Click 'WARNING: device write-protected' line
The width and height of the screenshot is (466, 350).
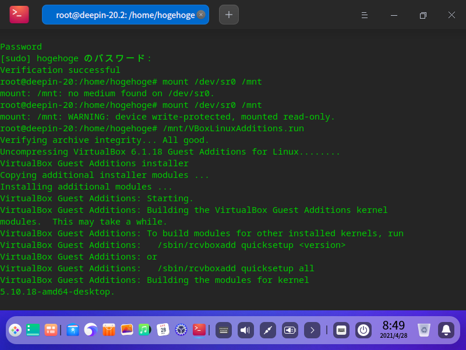(x=168, y=117)
